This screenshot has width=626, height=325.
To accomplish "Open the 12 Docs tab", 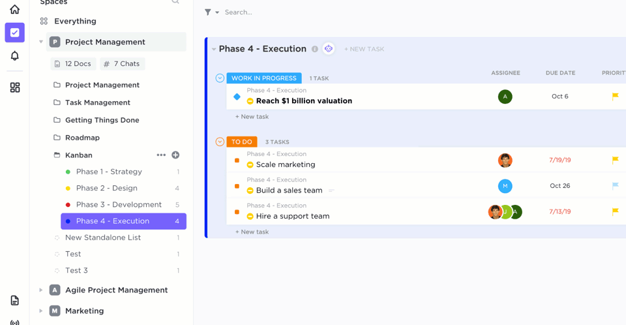I will pyautogui.click(x=73, y=64).
